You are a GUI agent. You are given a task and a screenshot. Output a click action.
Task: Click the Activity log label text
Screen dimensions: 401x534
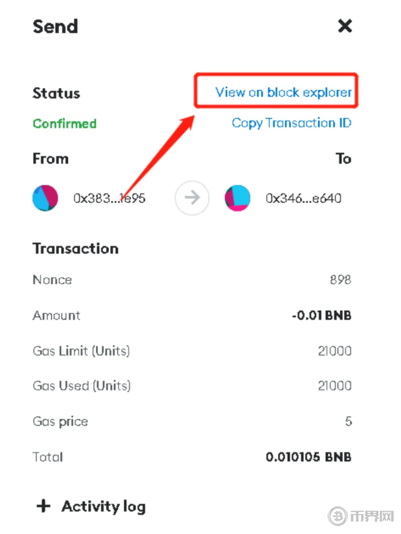(x=104, y=506)
